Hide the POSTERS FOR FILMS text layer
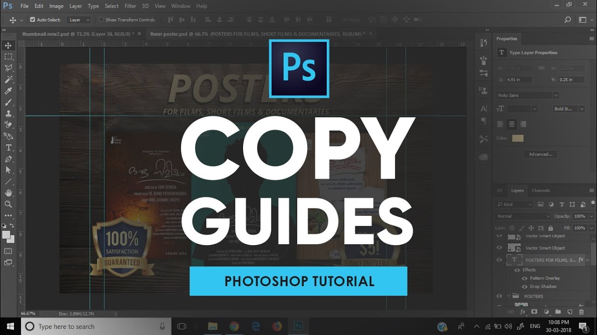 (499, 260)
